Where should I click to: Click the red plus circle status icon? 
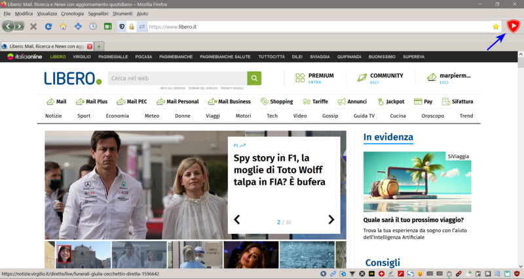[381, 274]
